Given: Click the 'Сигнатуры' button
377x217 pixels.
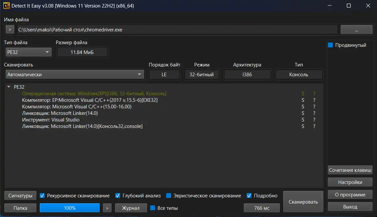Looking at the screenshot, I should point(20,196).
